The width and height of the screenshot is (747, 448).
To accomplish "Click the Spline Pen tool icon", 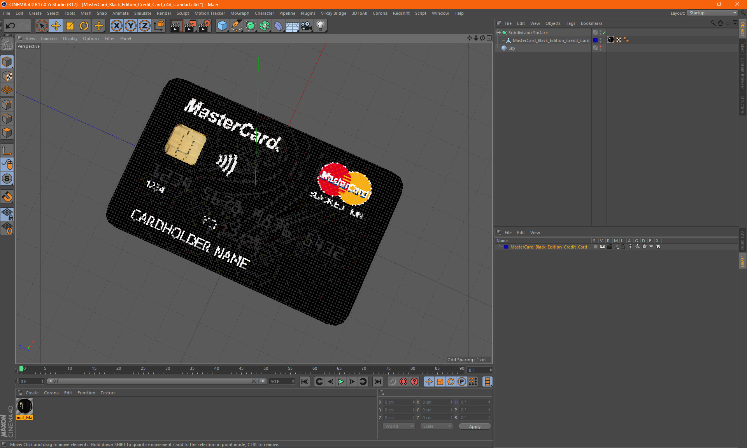I will coord(237,26).
